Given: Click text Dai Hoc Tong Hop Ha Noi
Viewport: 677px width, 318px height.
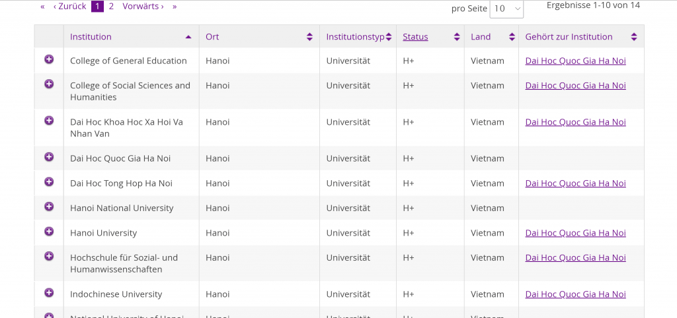Looking at the screenshot, I should pyautogui.click(x=121, y=183).
